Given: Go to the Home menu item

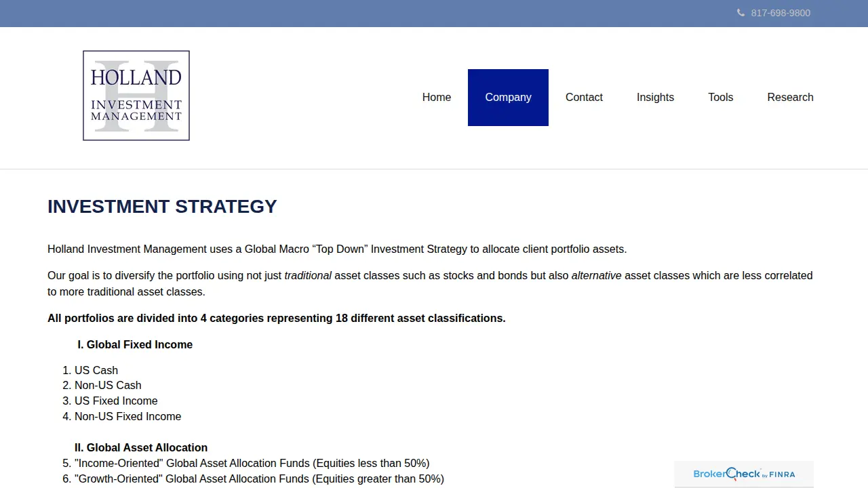Looking at the screenshot, I should 437,98.
